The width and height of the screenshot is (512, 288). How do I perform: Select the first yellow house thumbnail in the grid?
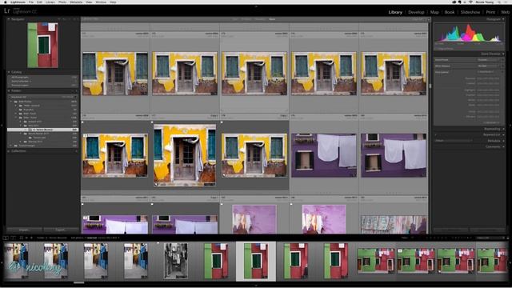(x=115, y=74)
